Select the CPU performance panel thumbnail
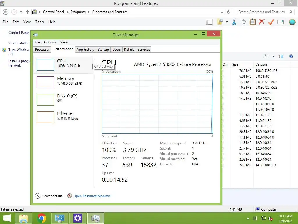298x224 pixels. 45,65
